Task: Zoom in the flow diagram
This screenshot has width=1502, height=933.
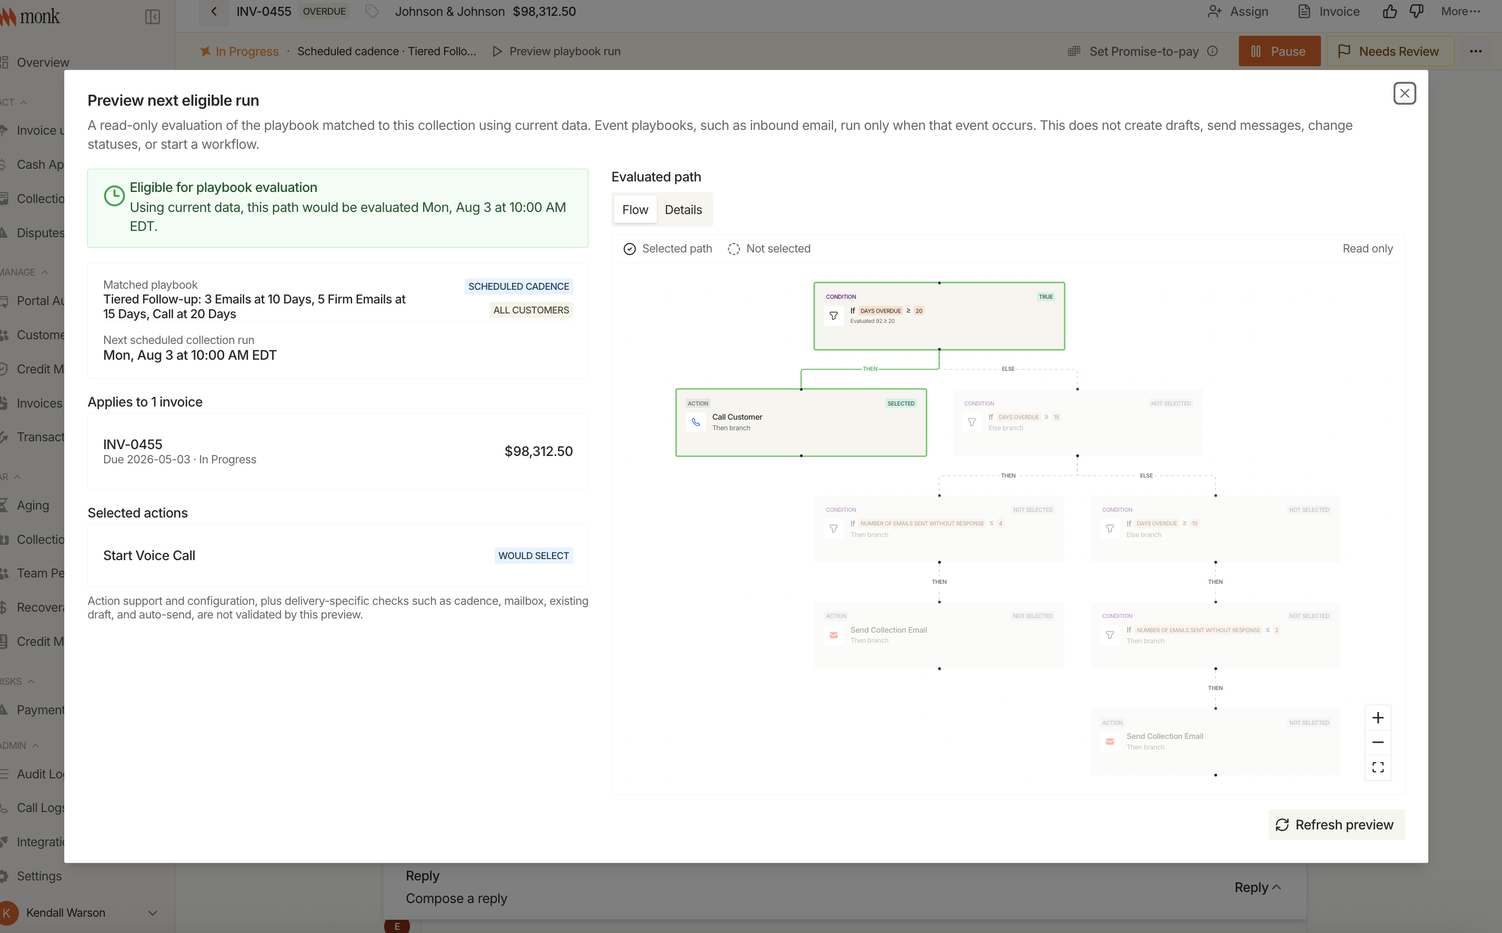Action: [1377, 718]
